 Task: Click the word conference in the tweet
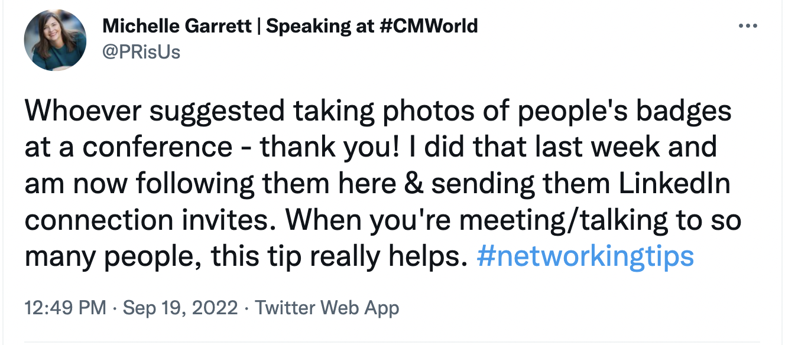157,148
